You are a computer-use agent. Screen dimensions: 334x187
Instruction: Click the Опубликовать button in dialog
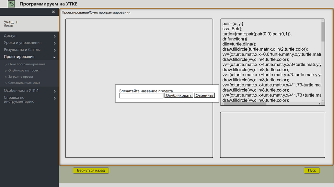pos(179,95)
